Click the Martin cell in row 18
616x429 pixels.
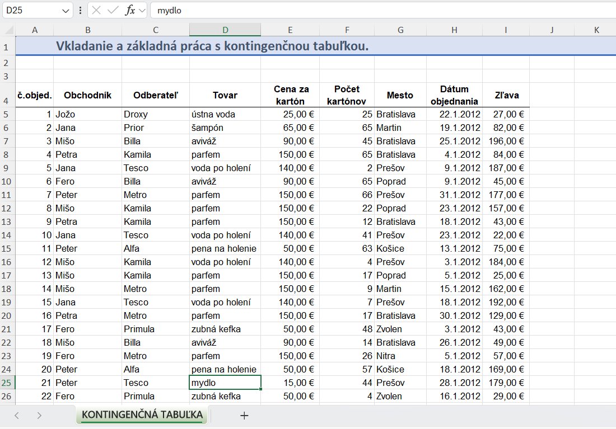click(x=400, y=289)
